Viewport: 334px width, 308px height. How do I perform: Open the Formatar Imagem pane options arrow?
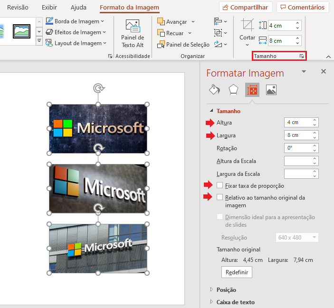coord(304,72)
